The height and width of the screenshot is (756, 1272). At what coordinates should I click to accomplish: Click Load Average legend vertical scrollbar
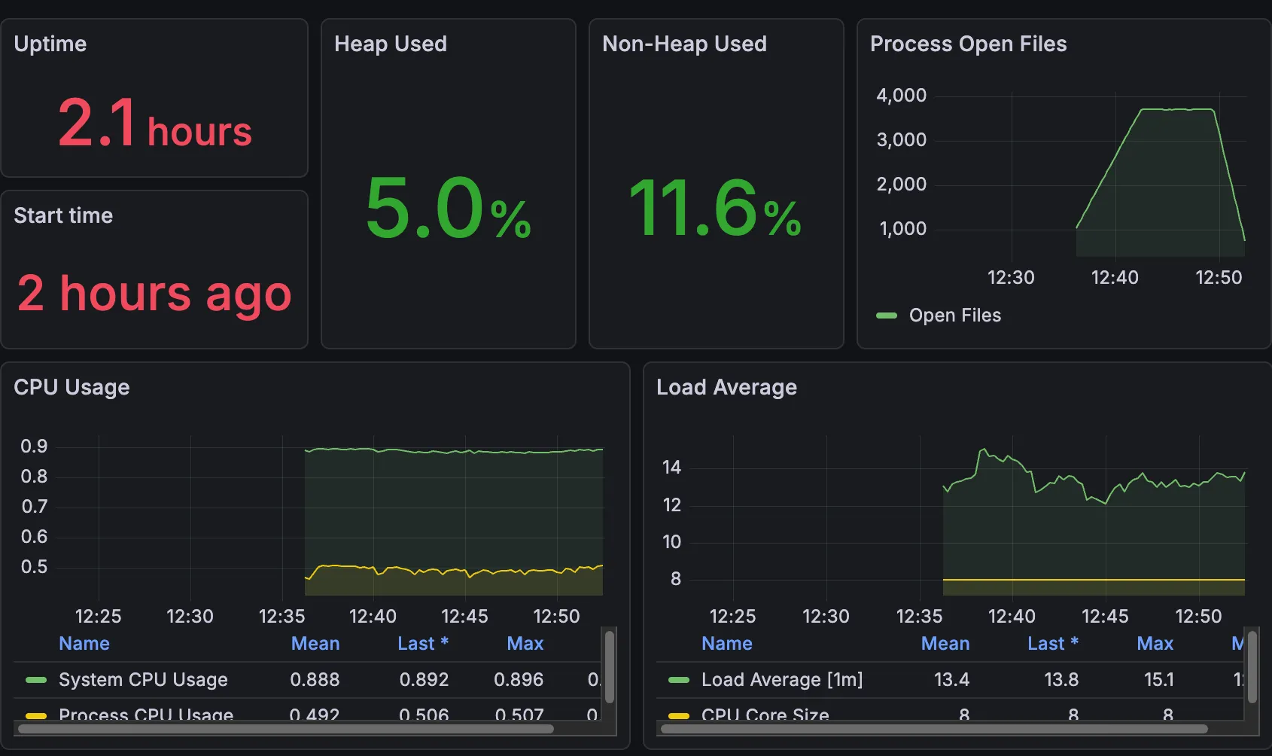point(1252,667)
